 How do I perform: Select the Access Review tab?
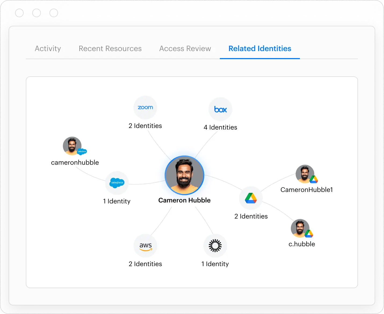(185, 49)
